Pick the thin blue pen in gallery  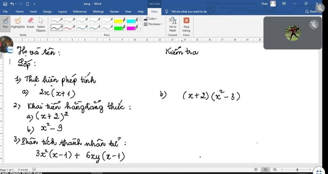[82, 20]
